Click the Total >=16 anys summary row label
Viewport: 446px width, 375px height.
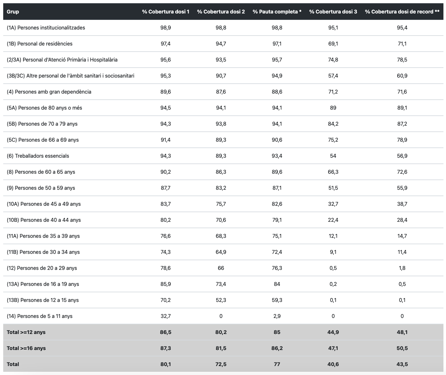(x=26, y=348)
